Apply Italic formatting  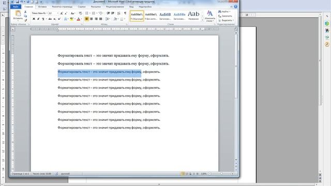(x=38, y=19)
